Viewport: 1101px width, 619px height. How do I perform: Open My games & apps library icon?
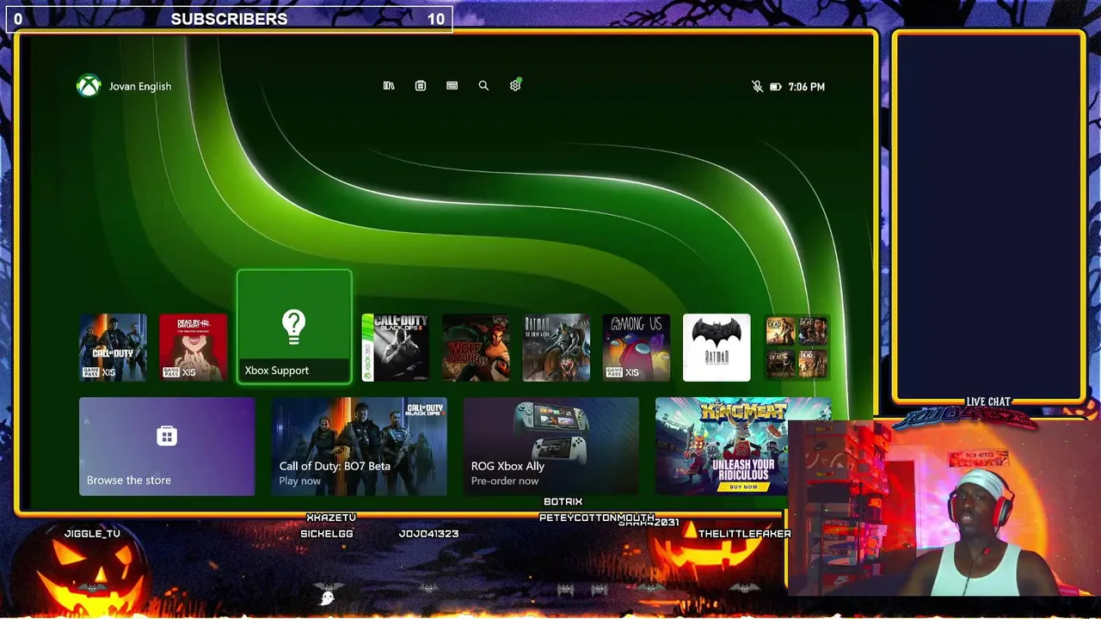(x=389, y=86)
